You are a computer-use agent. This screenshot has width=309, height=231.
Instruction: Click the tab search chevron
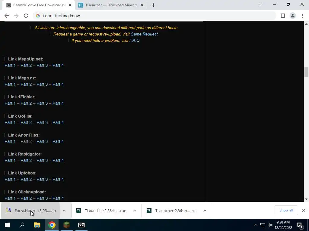[x=260, y=4]
